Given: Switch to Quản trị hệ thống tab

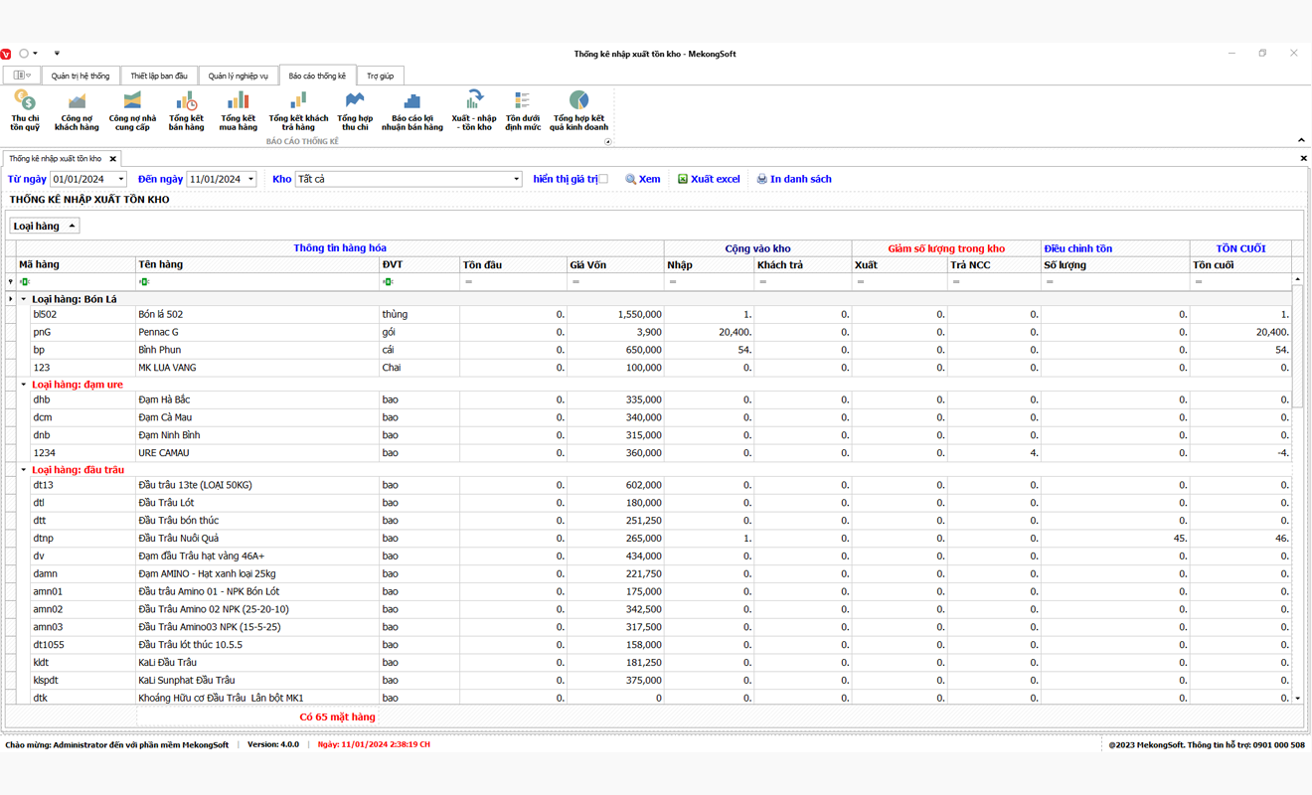Looking at the screenshot, I should click(81, 77).
